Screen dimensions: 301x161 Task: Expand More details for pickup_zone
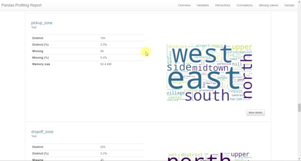255,113
